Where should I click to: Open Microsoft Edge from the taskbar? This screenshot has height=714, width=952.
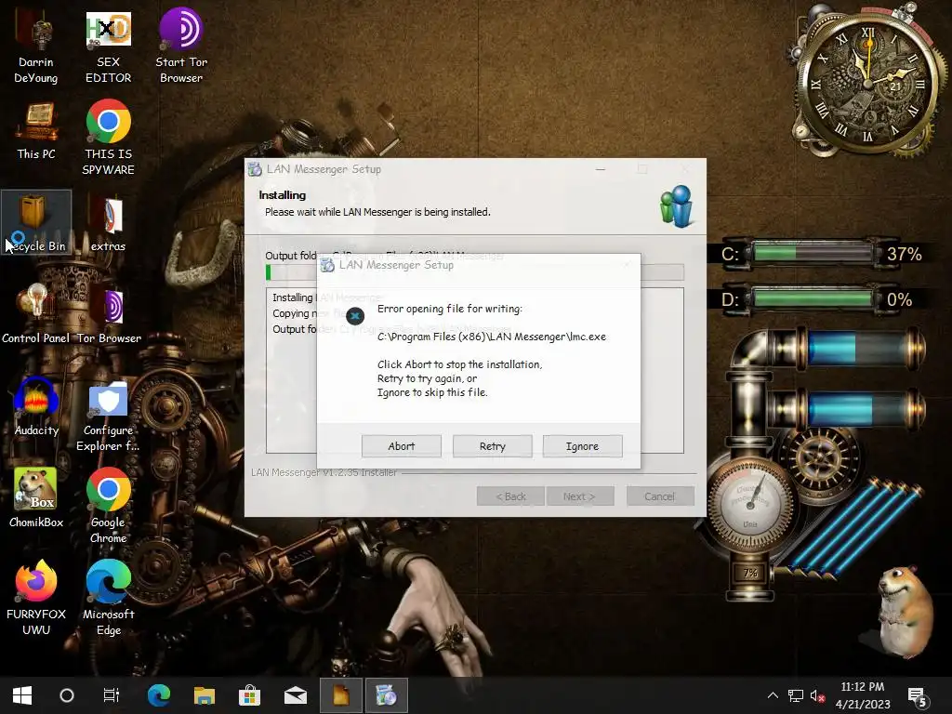tap(159, 695)
